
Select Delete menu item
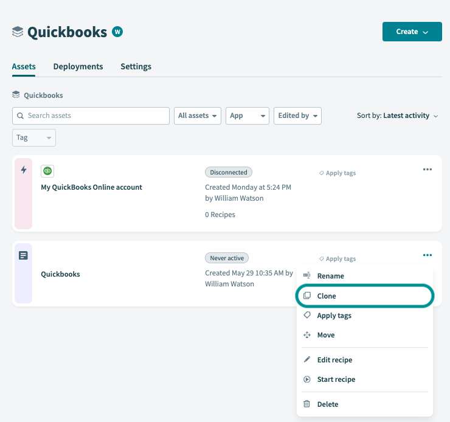(364, 404)
